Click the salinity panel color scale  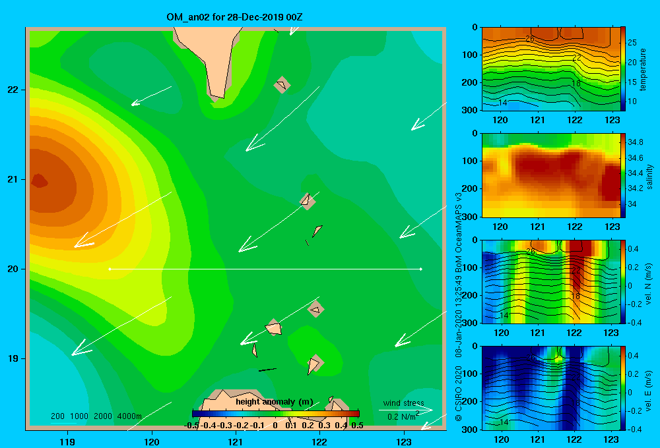click(x=623, y=175)
